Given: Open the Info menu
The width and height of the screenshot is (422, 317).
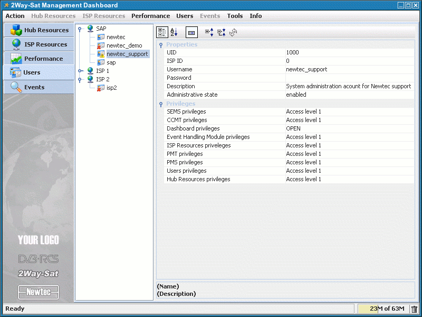Looking at the screenshot, I should click(256, 16).
